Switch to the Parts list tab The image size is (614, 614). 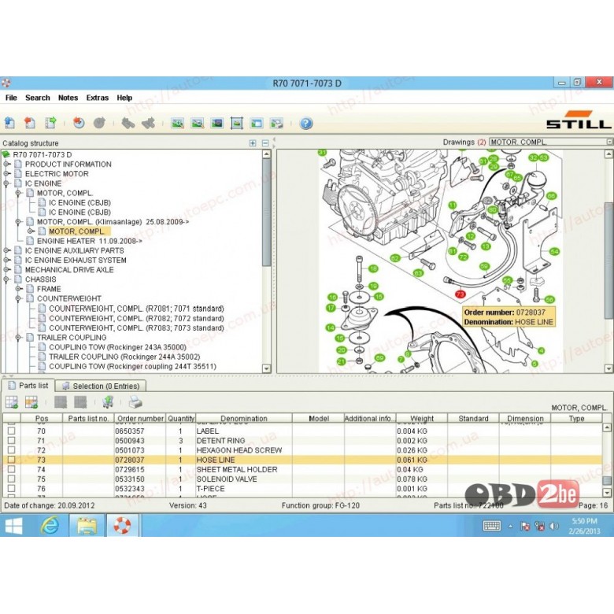(x=28, y=386)
